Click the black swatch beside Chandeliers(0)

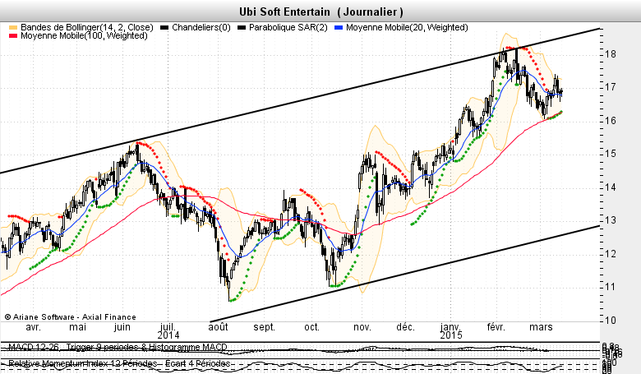(x=164, y=28)
